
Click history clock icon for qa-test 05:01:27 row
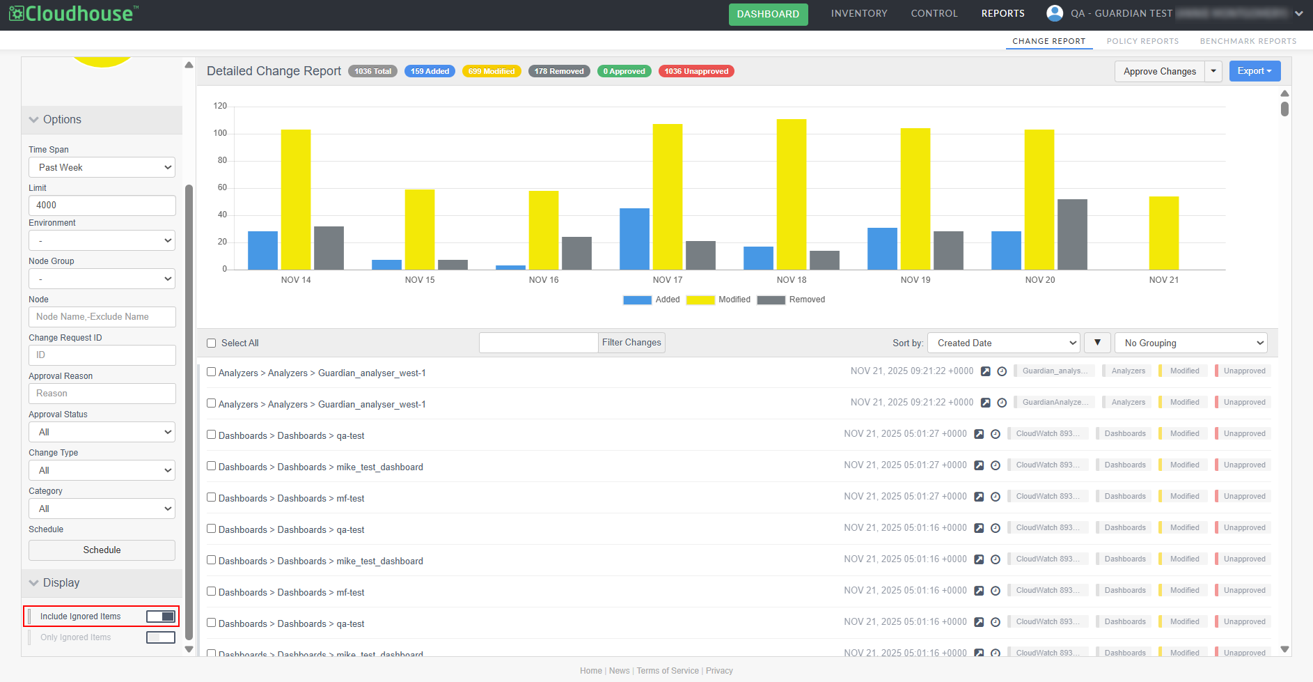[x=996, y=434]
